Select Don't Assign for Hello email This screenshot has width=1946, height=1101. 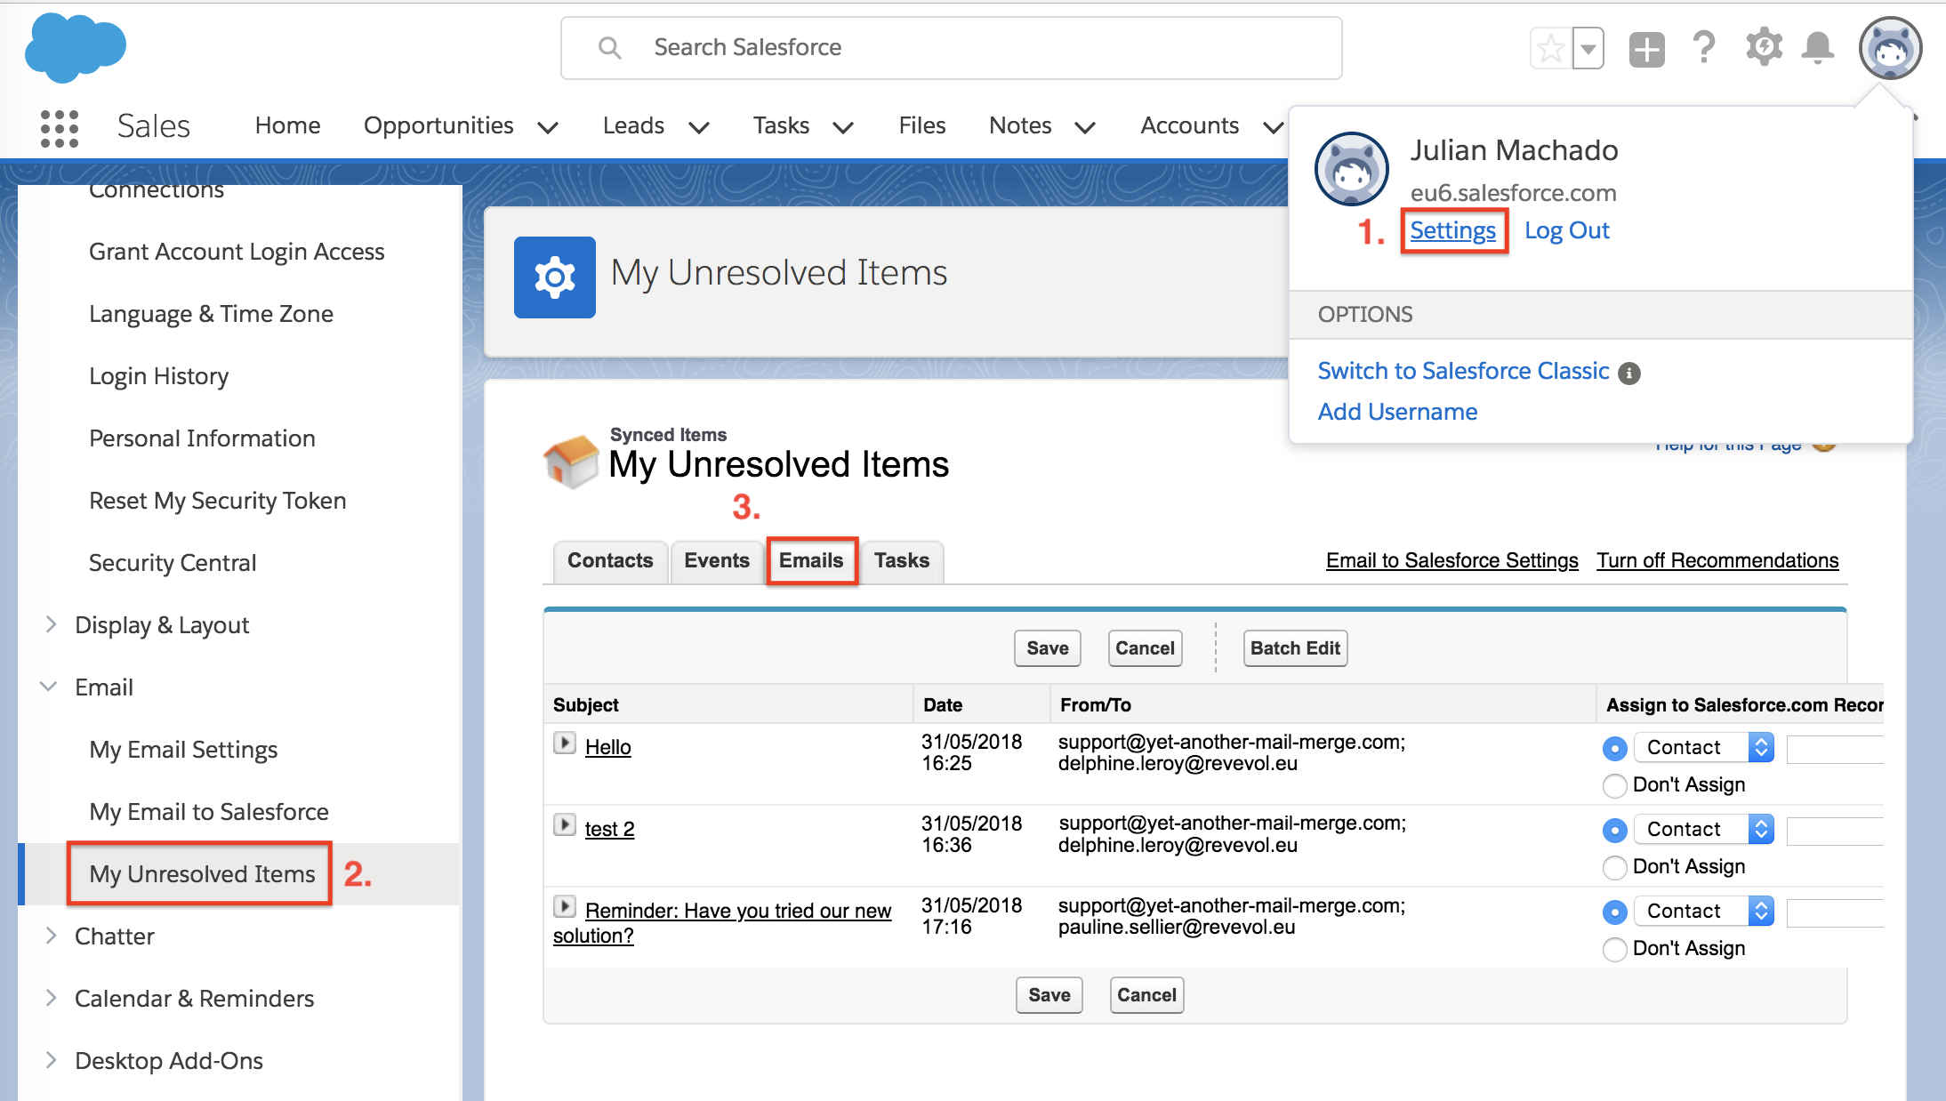pyautogui.click(x=1614, y=786)
